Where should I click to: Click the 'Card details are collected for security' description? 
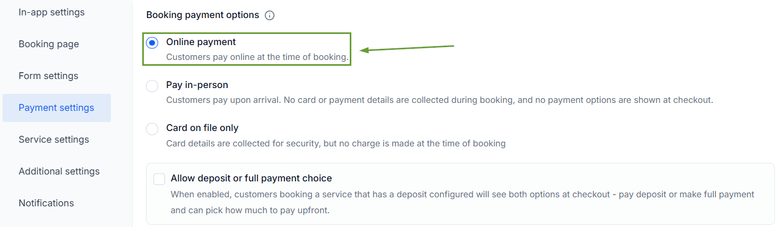tap(336, 143)
